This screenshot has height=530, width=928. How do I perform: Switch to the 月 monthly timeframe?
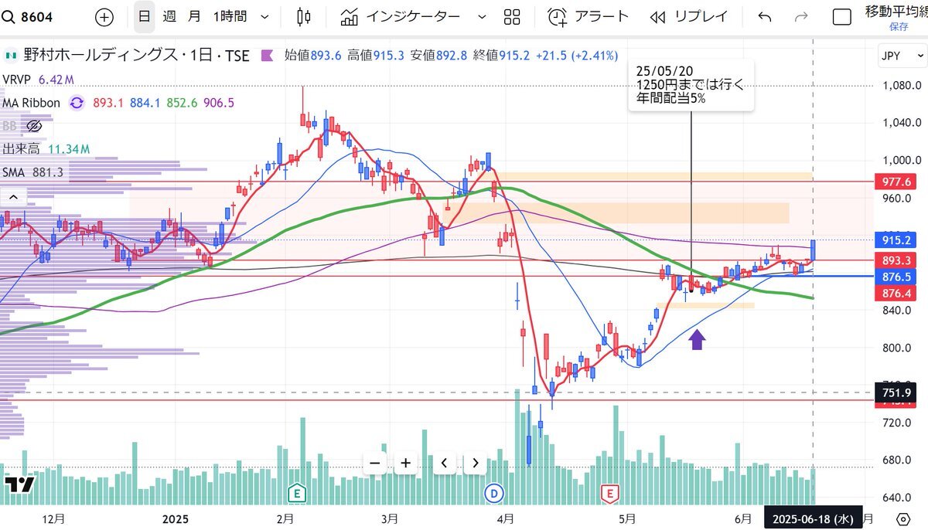195,16
